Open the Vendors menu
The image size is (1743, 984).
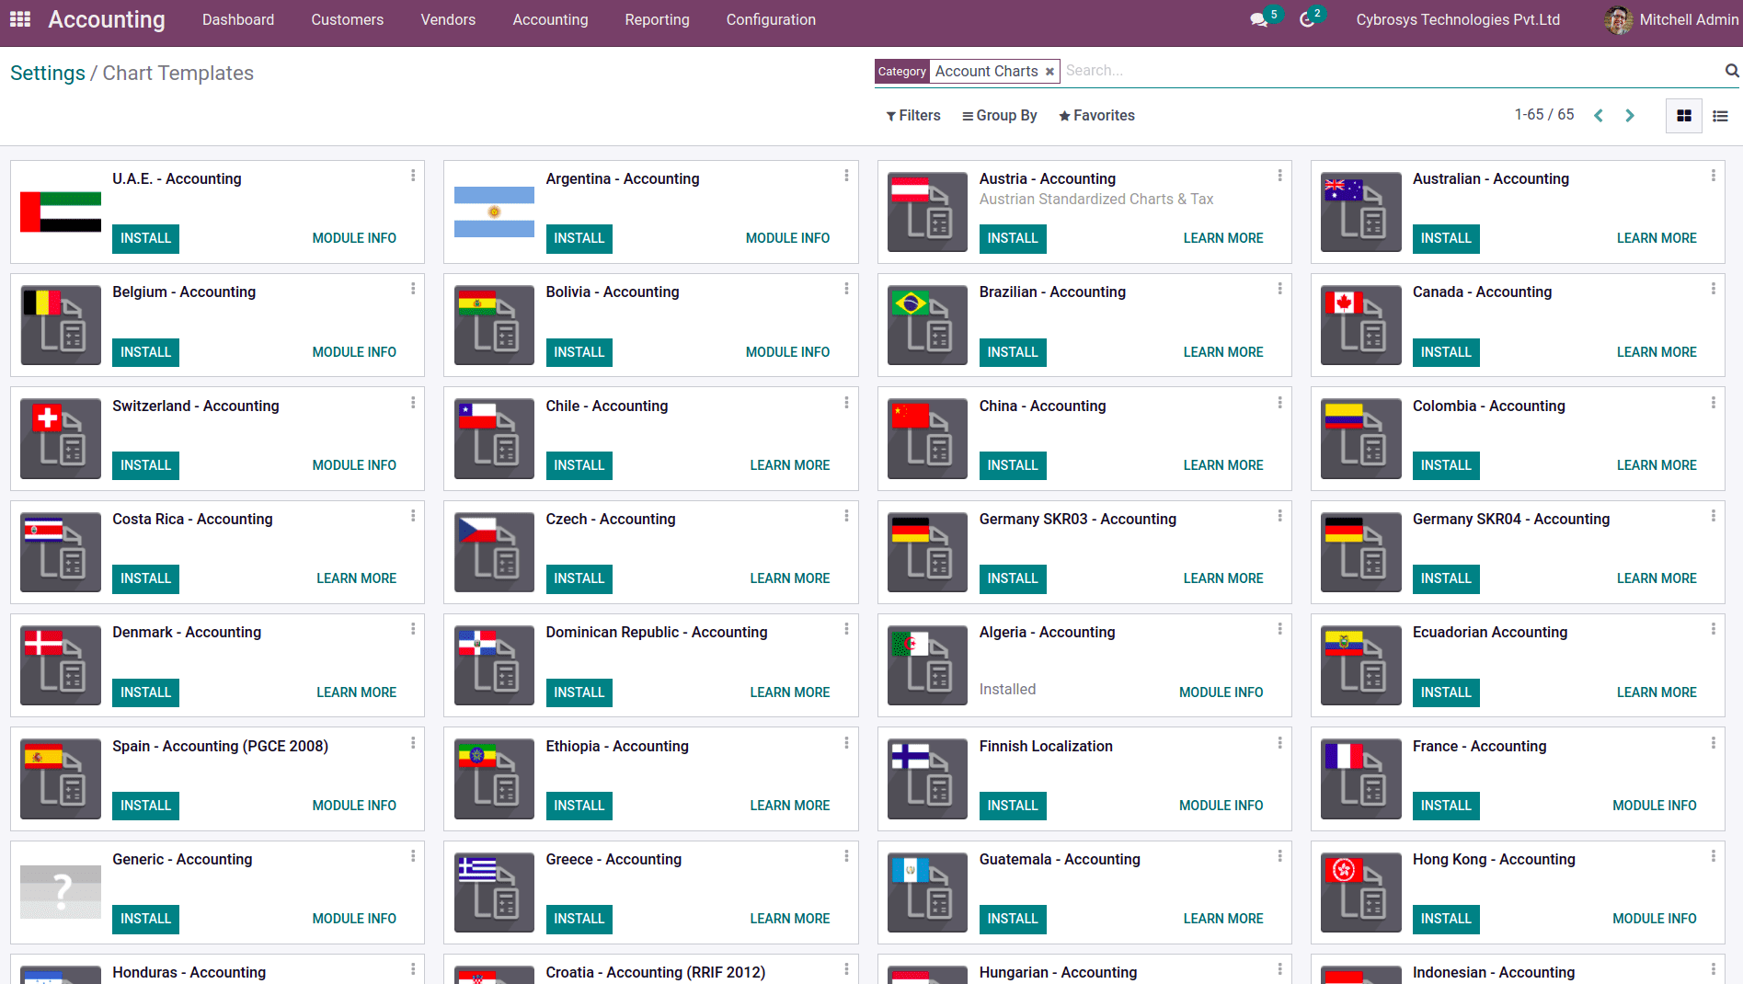(448, 19)
